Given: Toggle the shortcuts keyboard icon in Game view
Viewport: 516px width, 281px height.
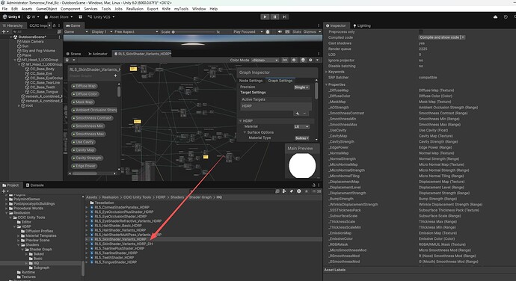Looking at the screenshot, I should tap(287, 31).
